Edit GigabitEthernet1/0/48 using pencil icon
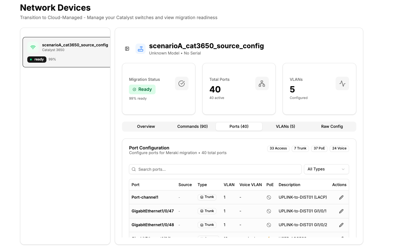Viewport: 393px width, 250px height. [341, 225]
